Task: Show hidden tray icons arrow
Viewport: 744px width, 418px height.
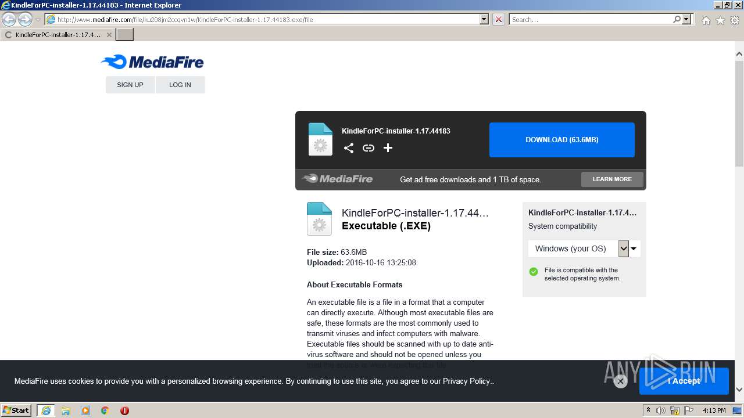Action: (648, 410)
